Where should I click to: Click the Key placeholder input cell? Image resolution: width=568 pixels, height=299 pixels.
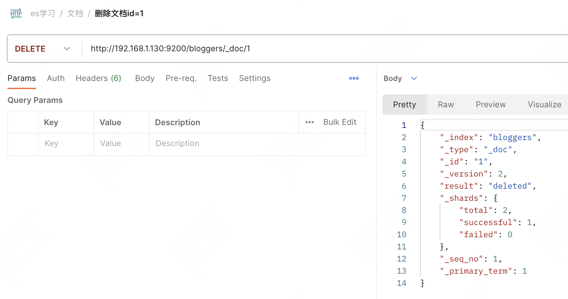tap(66, 144)
